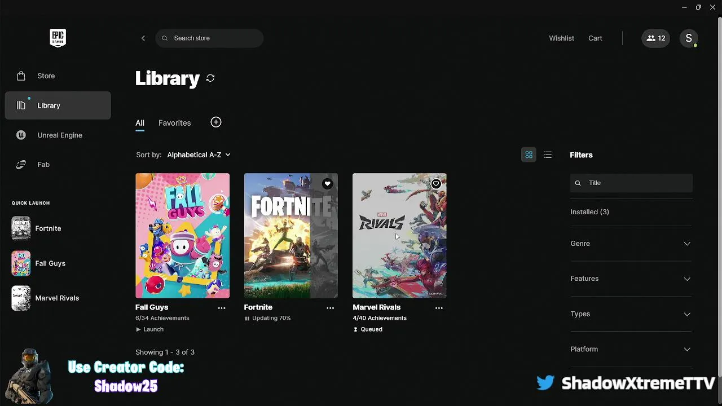This screenshot has height=406, width=722.
Task: Click "Queued" status text
Action: click(371, 329)
